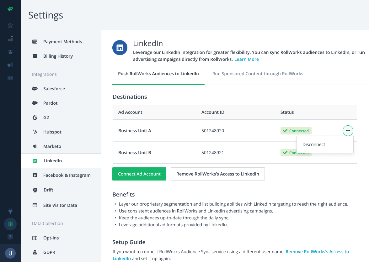
Task: Click account ID 501248920
Action: pos(213,131)
